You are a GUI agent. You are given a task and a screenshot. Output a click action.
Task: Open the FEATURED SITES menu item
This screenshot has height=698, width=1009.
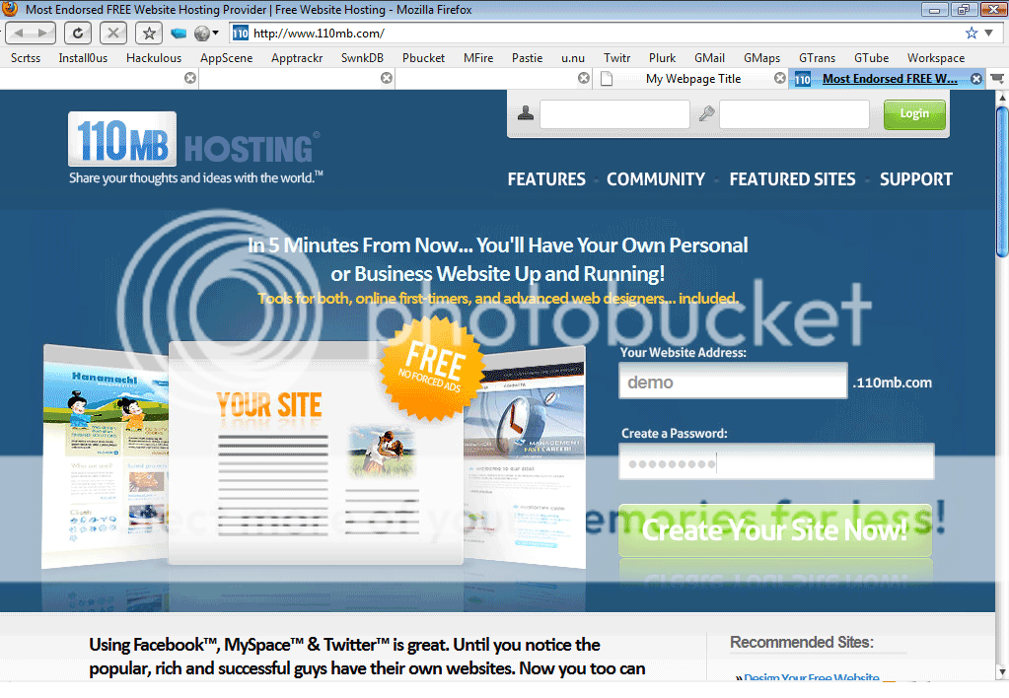click(x=793, y=179)
